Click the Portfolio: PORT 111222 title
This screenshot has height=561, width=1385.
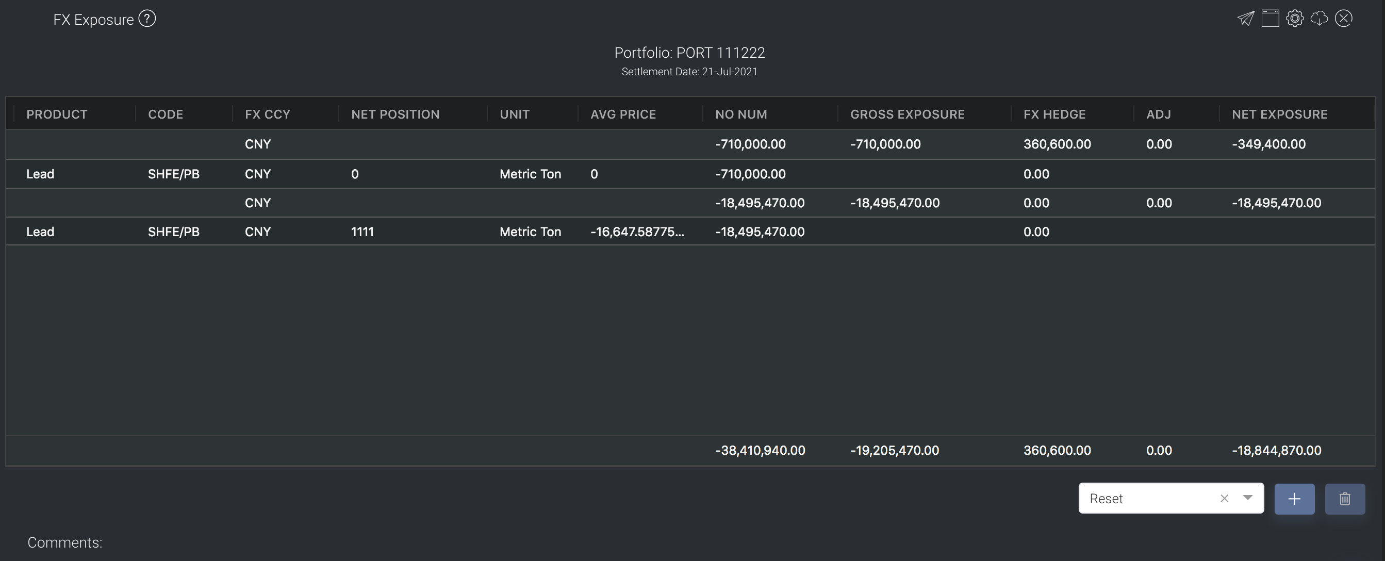tap(689, 53)
